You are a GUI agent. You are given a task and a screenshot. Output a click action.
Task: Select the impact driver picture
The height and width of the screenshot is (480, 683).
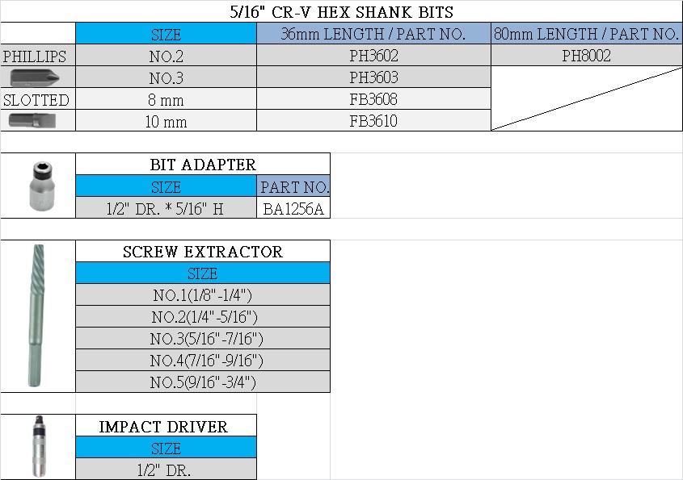(x=36, y=446)
